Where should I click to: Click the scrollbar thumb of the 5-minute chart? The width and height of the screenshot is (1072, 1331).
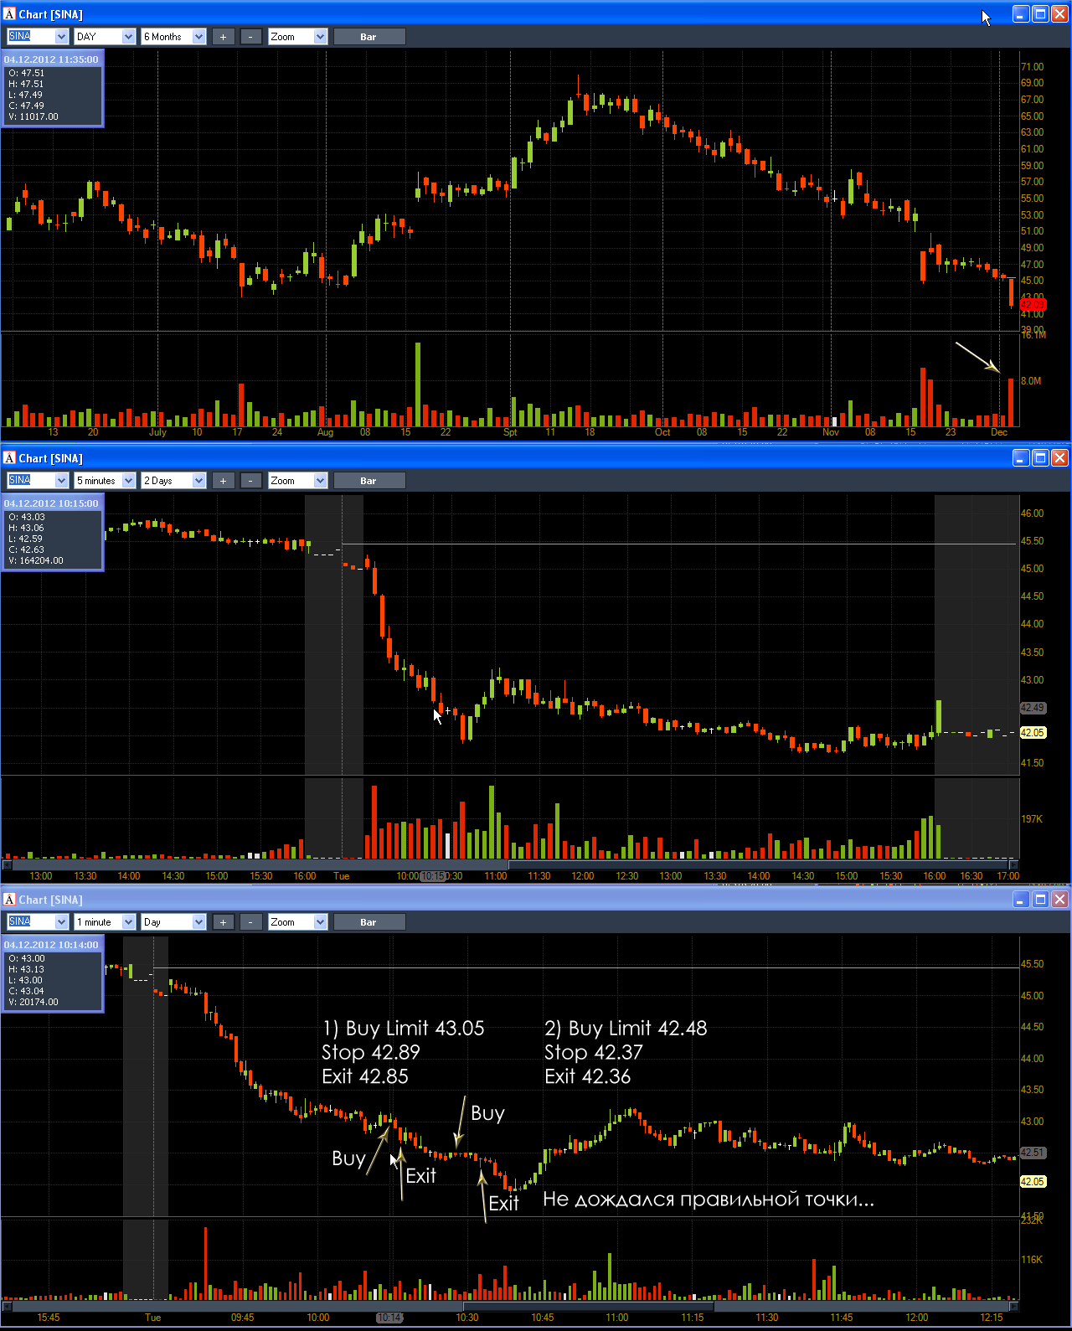point(760,864)
